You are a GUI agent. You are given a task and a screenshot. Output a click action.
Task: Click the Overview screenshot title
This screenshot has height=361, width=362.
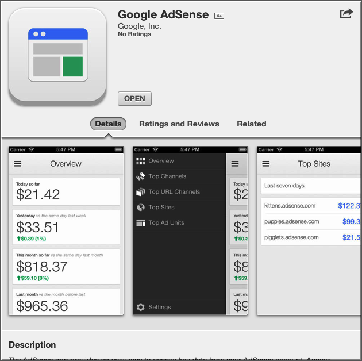click(66, 164)
